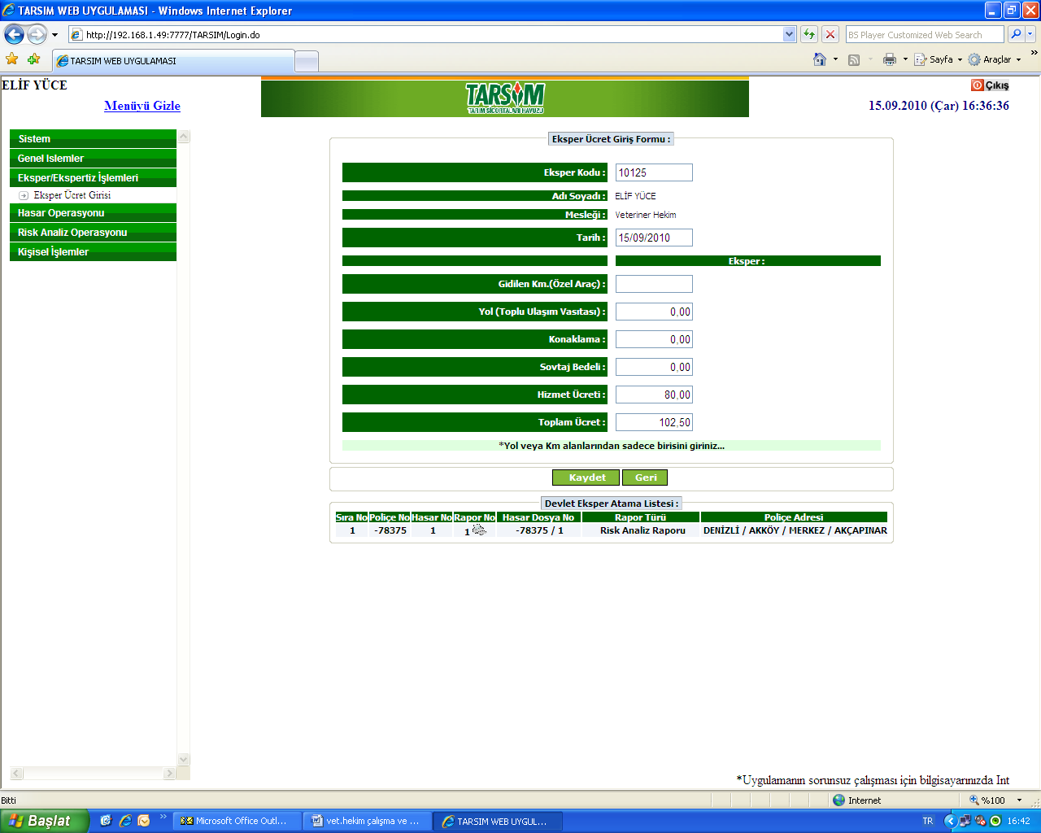The image size is (1041, 833).
Task: Open the recent pages dropdown arrow
Action: [54, 35]
